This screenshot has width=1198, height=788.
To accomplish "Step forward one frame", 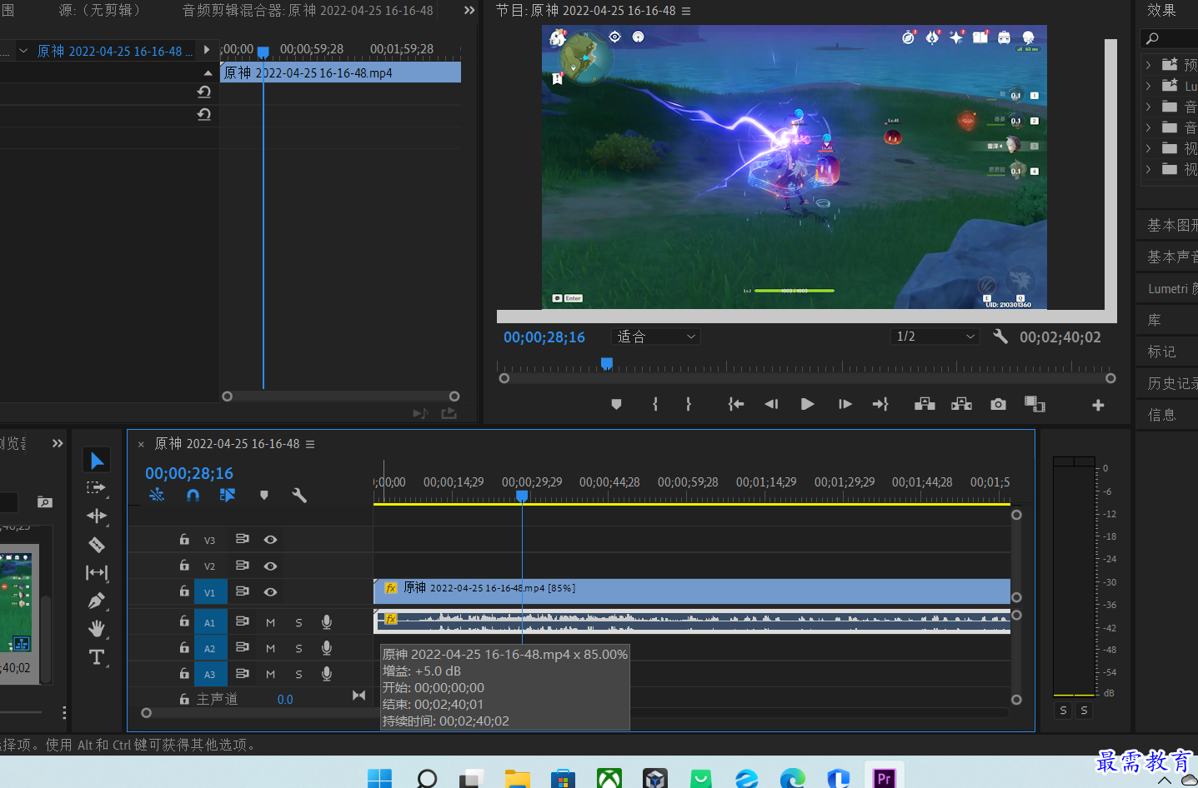I will click(845, 404).
